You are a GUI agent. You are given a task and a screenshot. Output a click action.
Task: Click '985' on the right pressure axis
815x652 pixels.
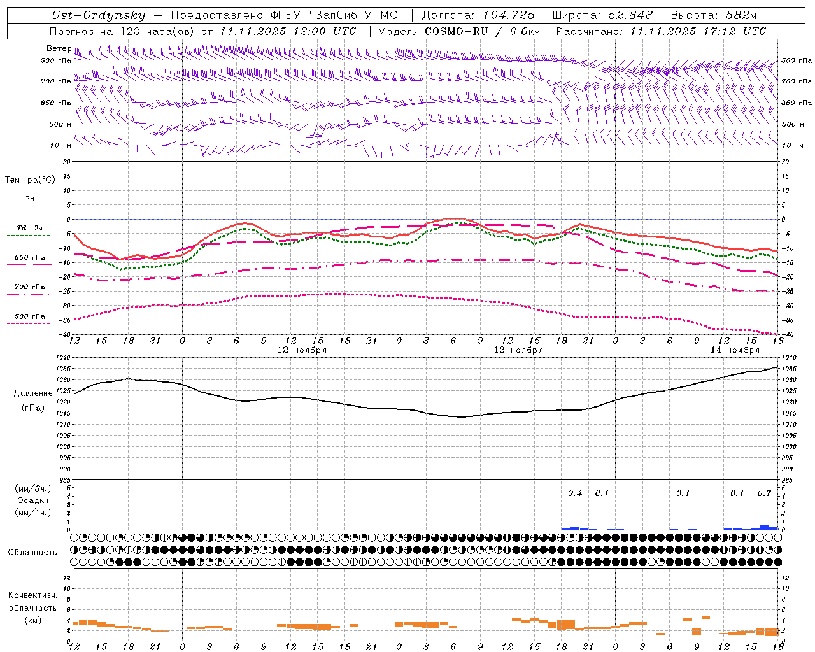tap(788, 480)
